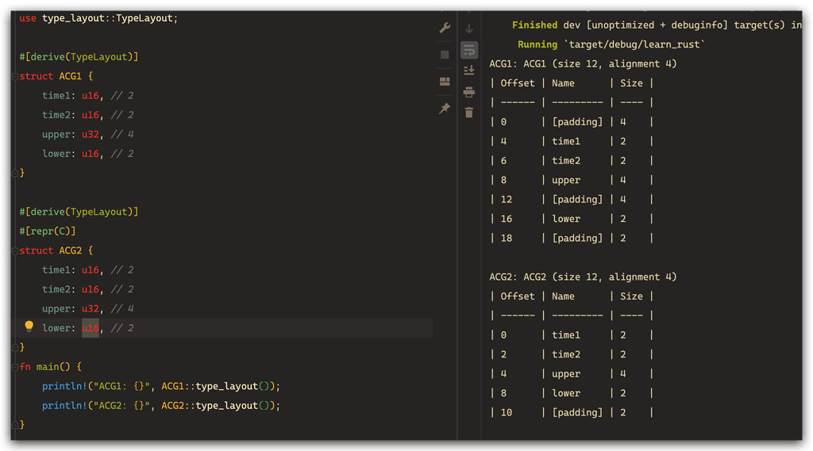Image resolution: width=813 pixels, height=451 pixels.
Task: Open the restore layout icon
Action: pyautogui.click(x=445, y=82)
